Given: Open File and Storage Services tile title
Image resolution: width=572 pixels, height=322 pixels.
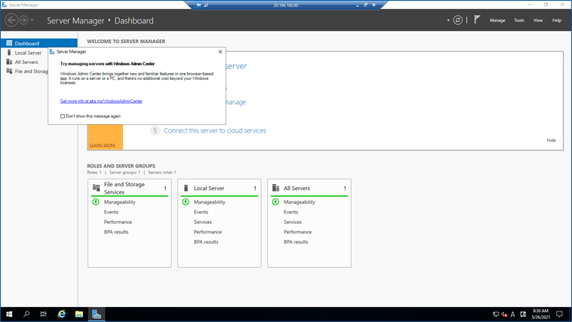Looking at the screenshot, I should [124, 189].
